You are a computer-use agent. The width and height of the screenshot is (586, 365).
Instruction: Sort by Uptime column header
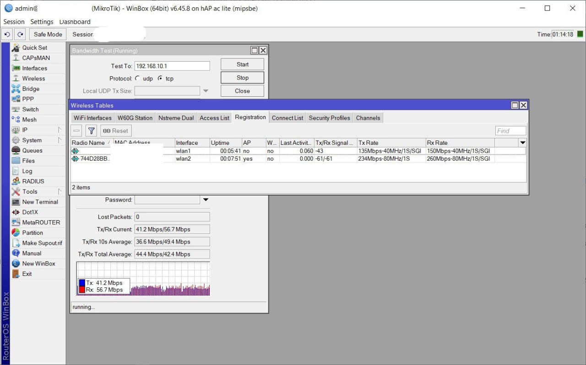(x=226, y=143)
